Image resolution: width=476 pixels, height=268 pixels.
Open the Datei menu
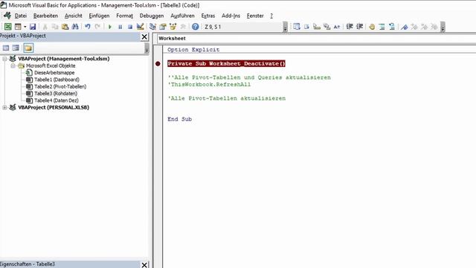click(x=21, y=16)
